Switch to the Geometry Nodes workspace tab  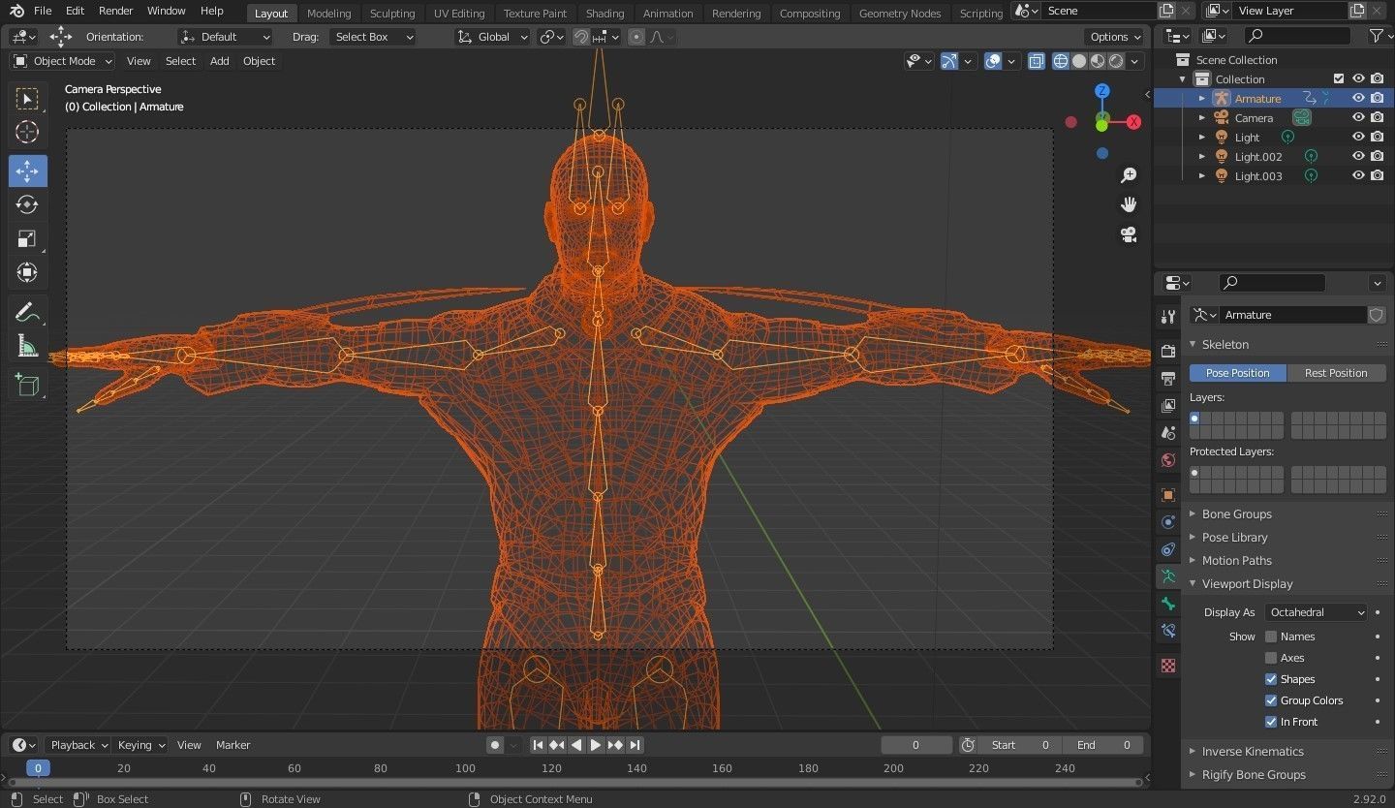click(899, 14)
